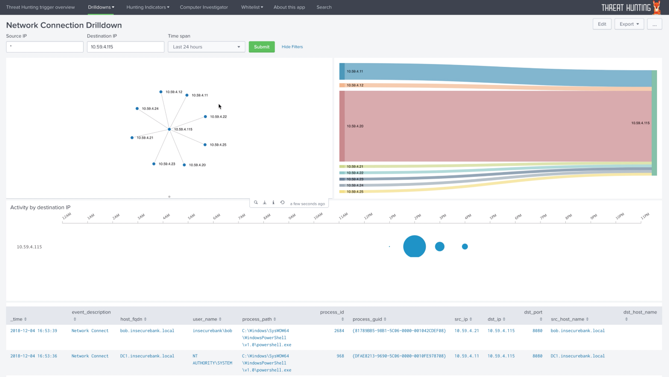Viewport: 669px width, 377px height.
Task: Sort by process_guid column arrows
Action: tap(385, 319)
